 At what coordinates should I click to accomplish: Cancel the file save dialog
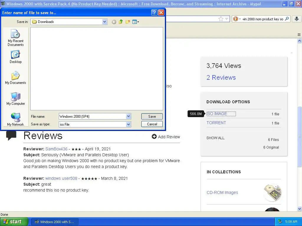[x=152, y=124]
